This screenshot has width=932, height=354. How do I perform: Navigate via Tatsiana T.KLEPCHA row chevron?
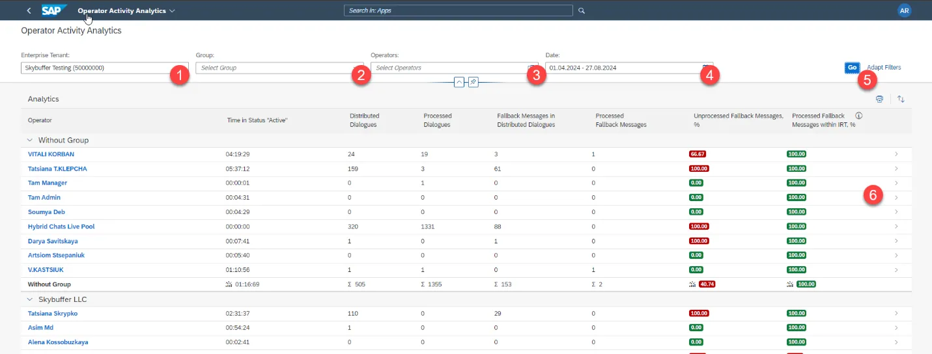896,169
